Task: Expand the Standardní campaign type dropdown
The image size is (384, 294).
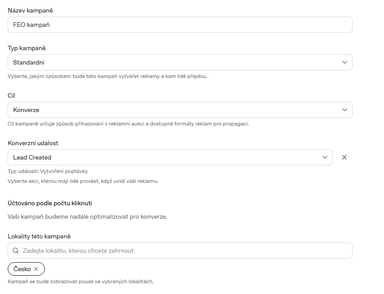Action: point(180,62)
